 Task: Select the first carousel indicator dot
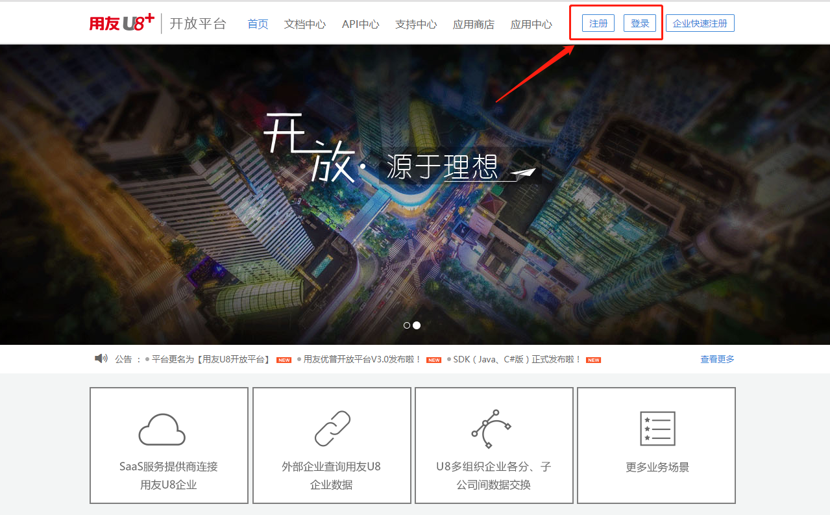click(407, 325)
